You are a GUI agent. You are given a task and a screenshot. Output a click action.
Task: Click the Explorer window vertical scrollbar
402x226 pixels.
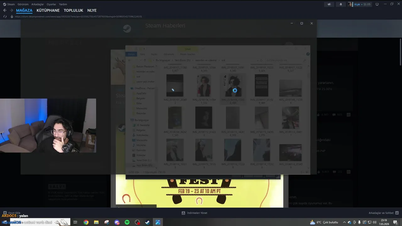click(x=308, y=117)
